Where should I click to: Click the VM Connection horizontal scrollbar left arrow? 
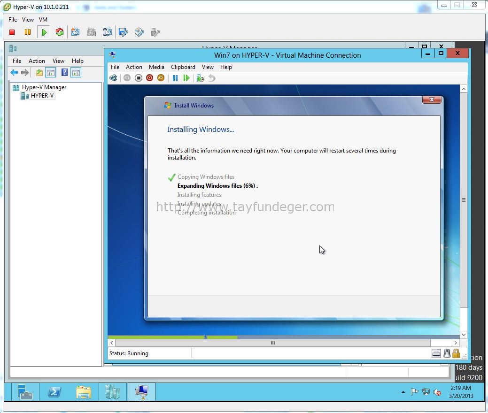click(112, 343)
